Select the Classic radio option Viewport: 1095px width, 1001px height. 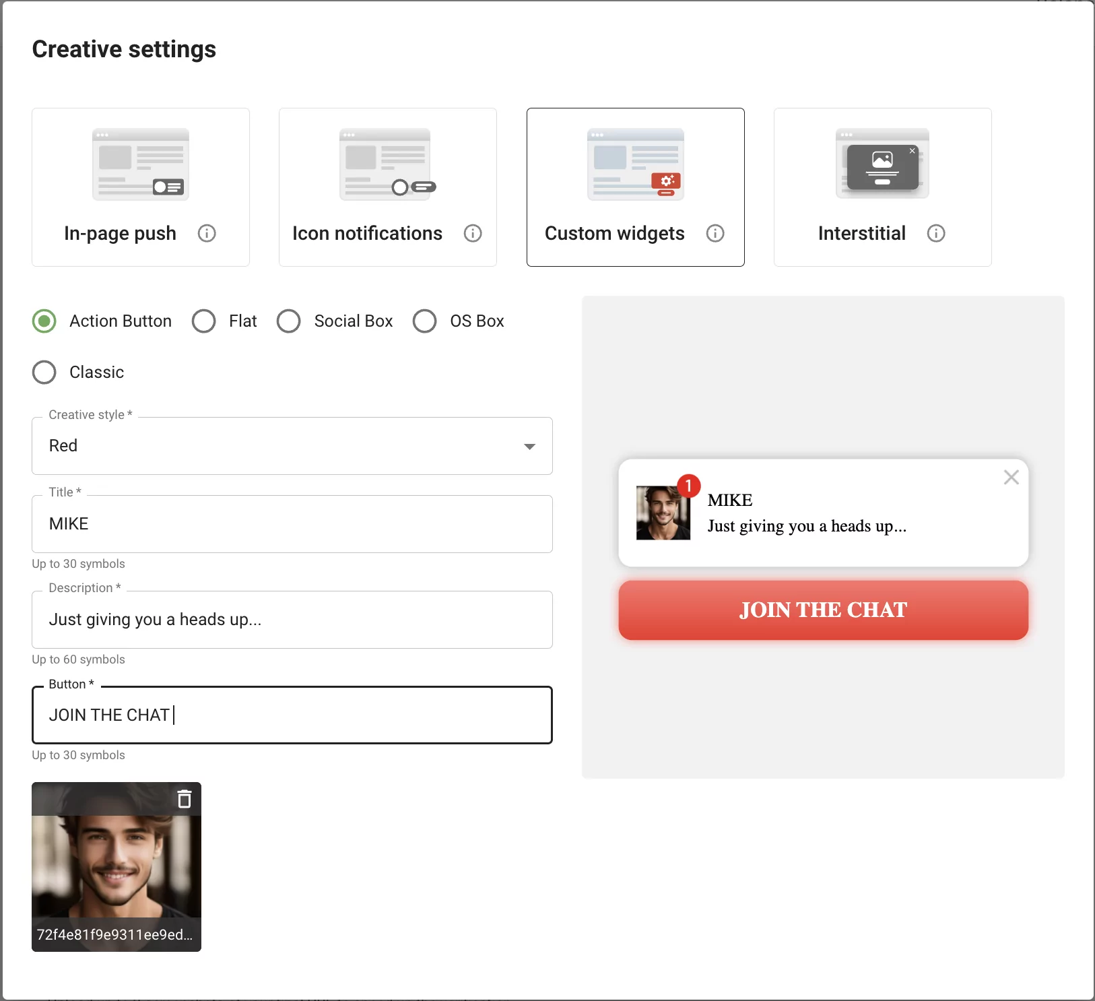point(44,373)
